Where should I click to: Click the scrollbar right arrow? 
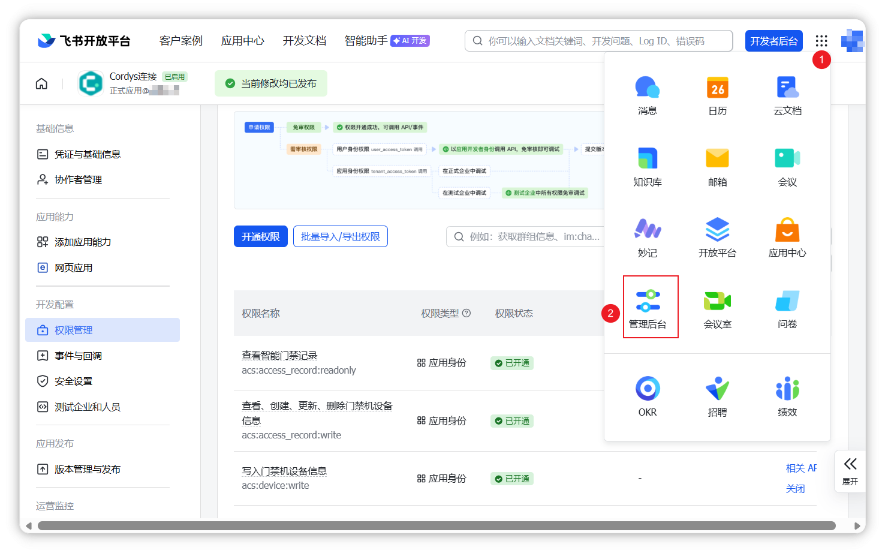click(x=857, y=526)
